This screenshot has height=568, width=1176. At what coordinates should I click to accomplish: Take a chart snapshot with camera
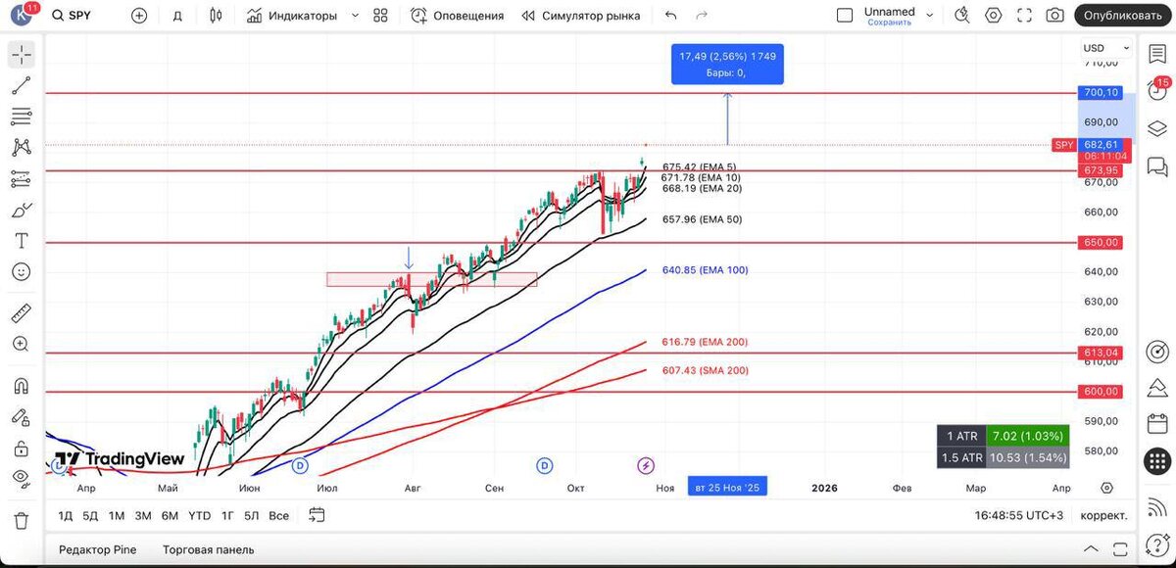tap(1054, 16)
